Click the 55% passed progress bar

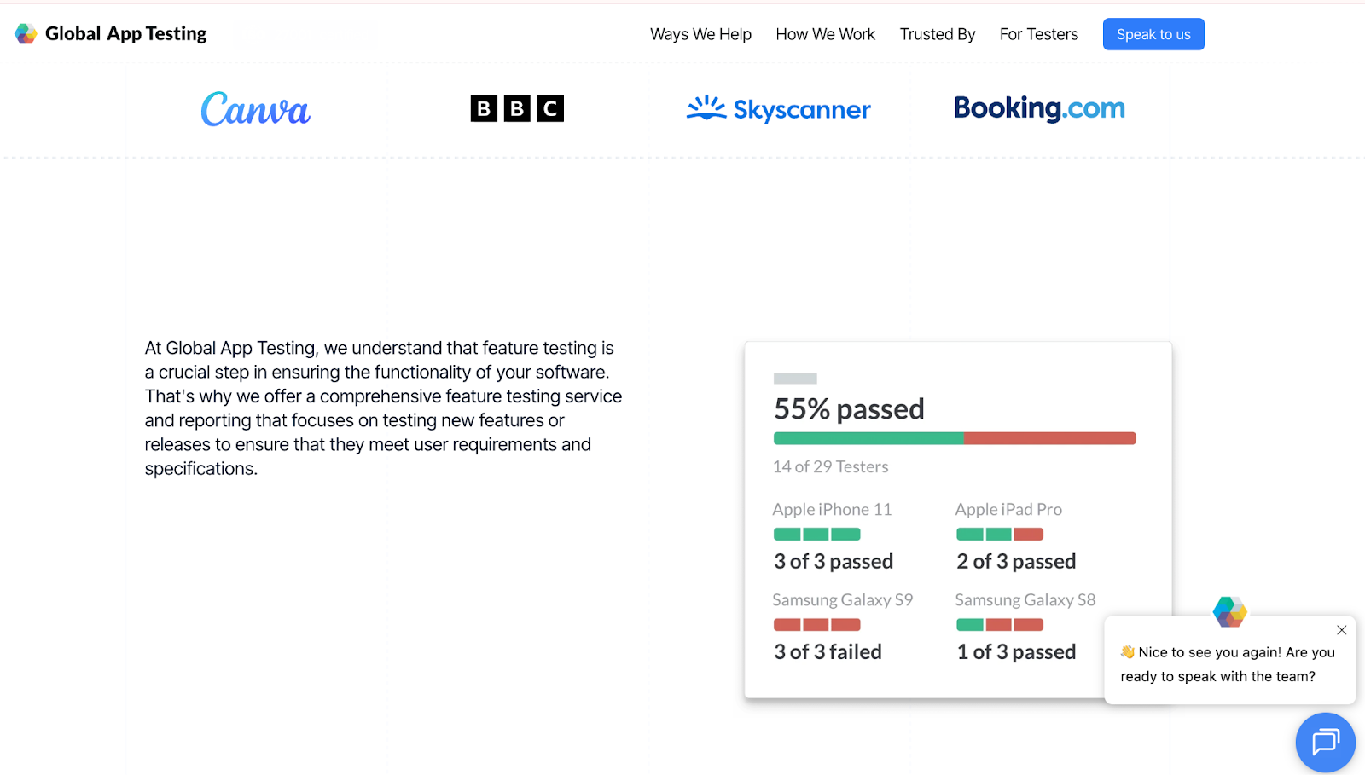point(954,438)
